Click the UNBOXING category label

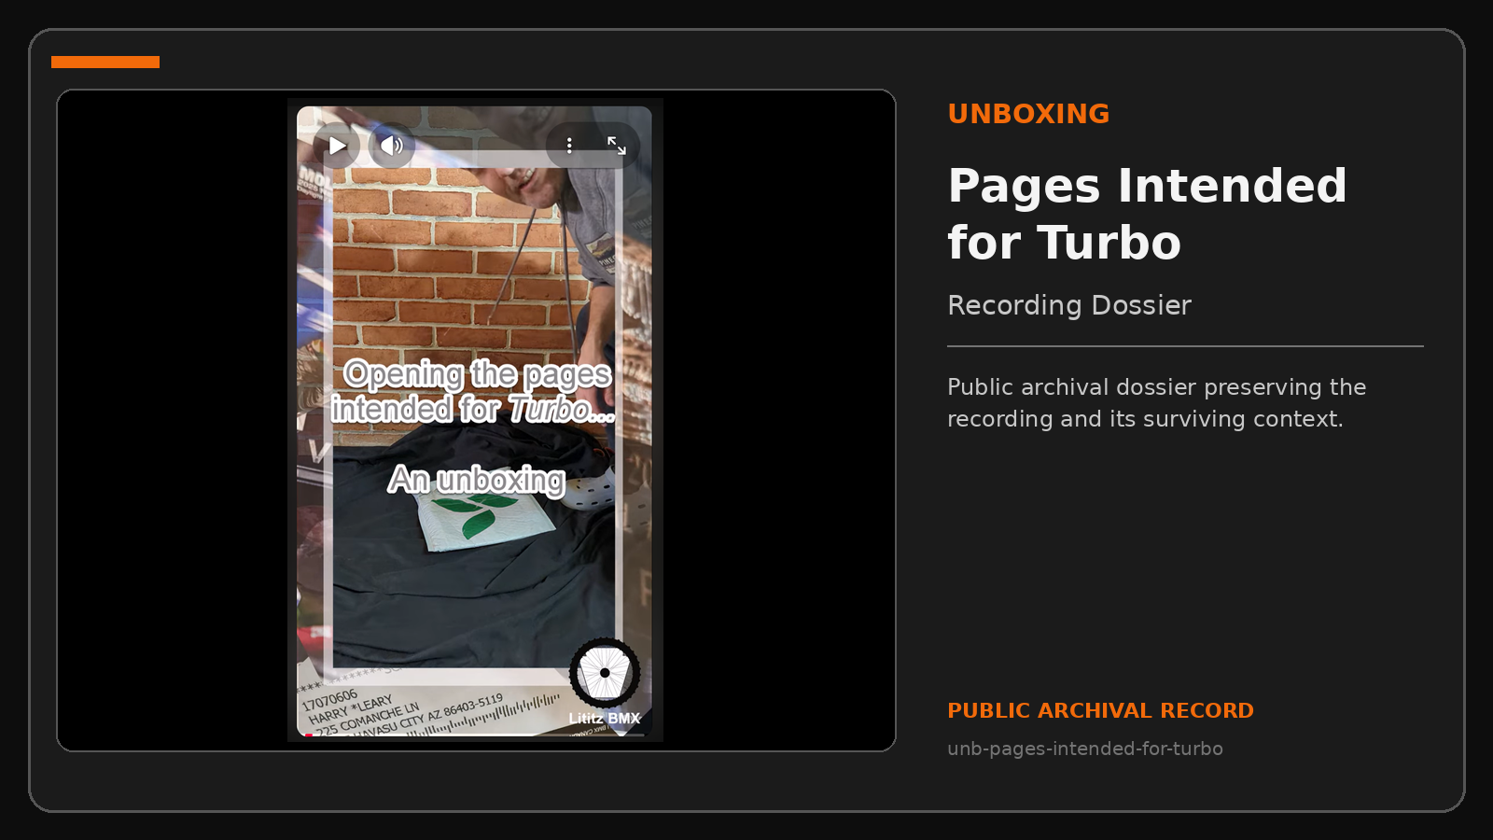tap(1028, 114)
